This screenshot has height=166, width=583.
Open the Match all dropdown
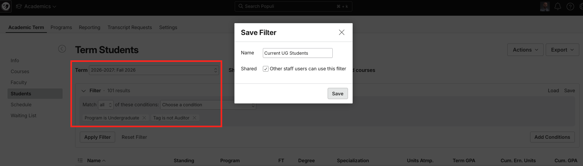[106, 105]
